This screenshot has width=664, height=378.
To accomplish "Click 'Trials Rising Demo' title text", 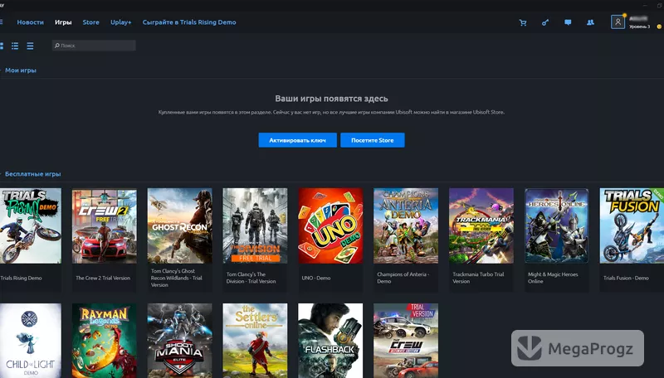I will [x=21, y=278].
